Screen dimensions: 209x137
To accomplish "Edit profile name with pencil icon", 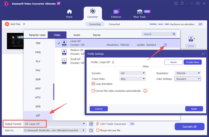I will pos(113,62).
